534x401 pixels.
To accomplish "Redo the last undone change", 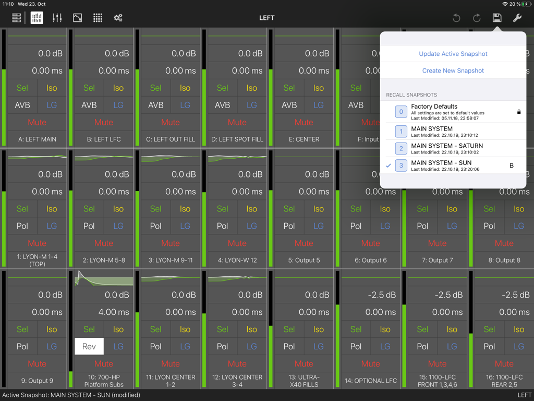I will coord(476,18).
